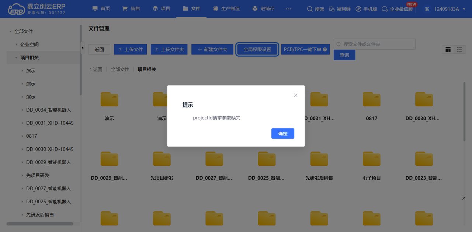Expand the DD_0030_XHD-10445 tree arrow

tap(22, 149)
